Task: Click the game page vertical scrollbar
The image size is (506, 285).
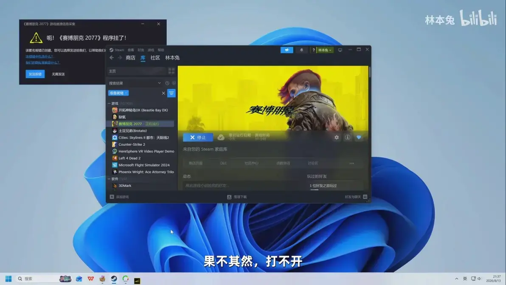Action: point(369,72)
